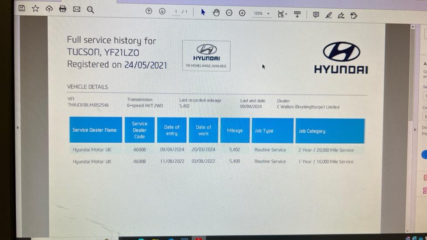
Task: Open the find text magnifier
Action: pos(90,10)
